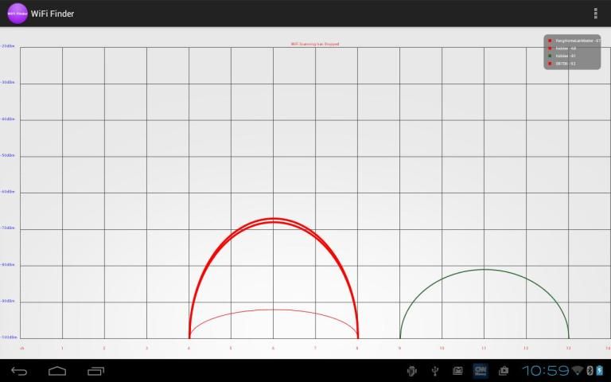Screen dimensions: 611x382
Task: Click the WiFi Finder title text
Action: pyautogui.click(x=53, y=14)
